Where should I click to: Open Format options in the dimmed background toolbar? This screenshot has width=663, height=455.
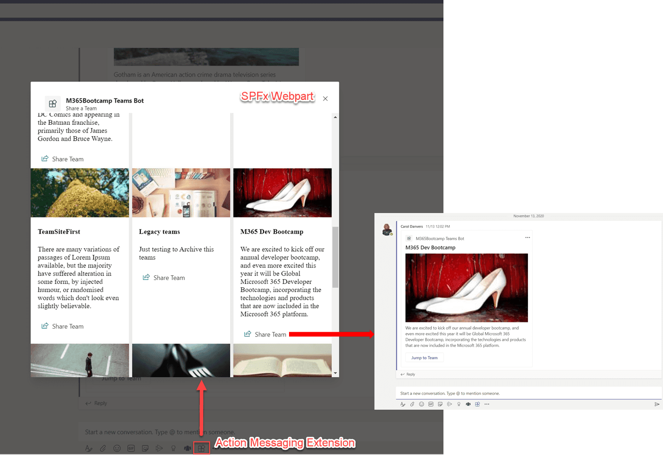pos(89,448)
